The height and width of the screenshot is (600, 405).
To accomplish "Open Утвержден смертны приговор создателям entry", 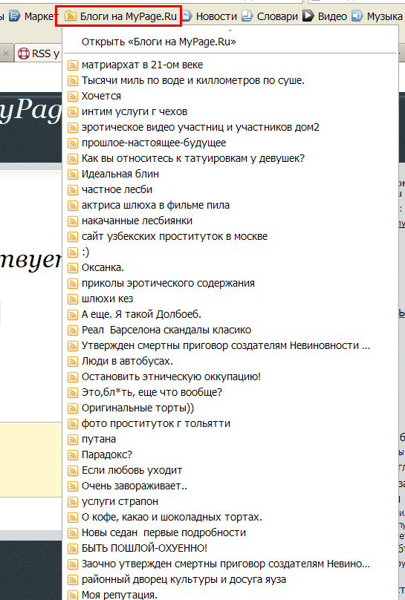I will tap(230, 345).
